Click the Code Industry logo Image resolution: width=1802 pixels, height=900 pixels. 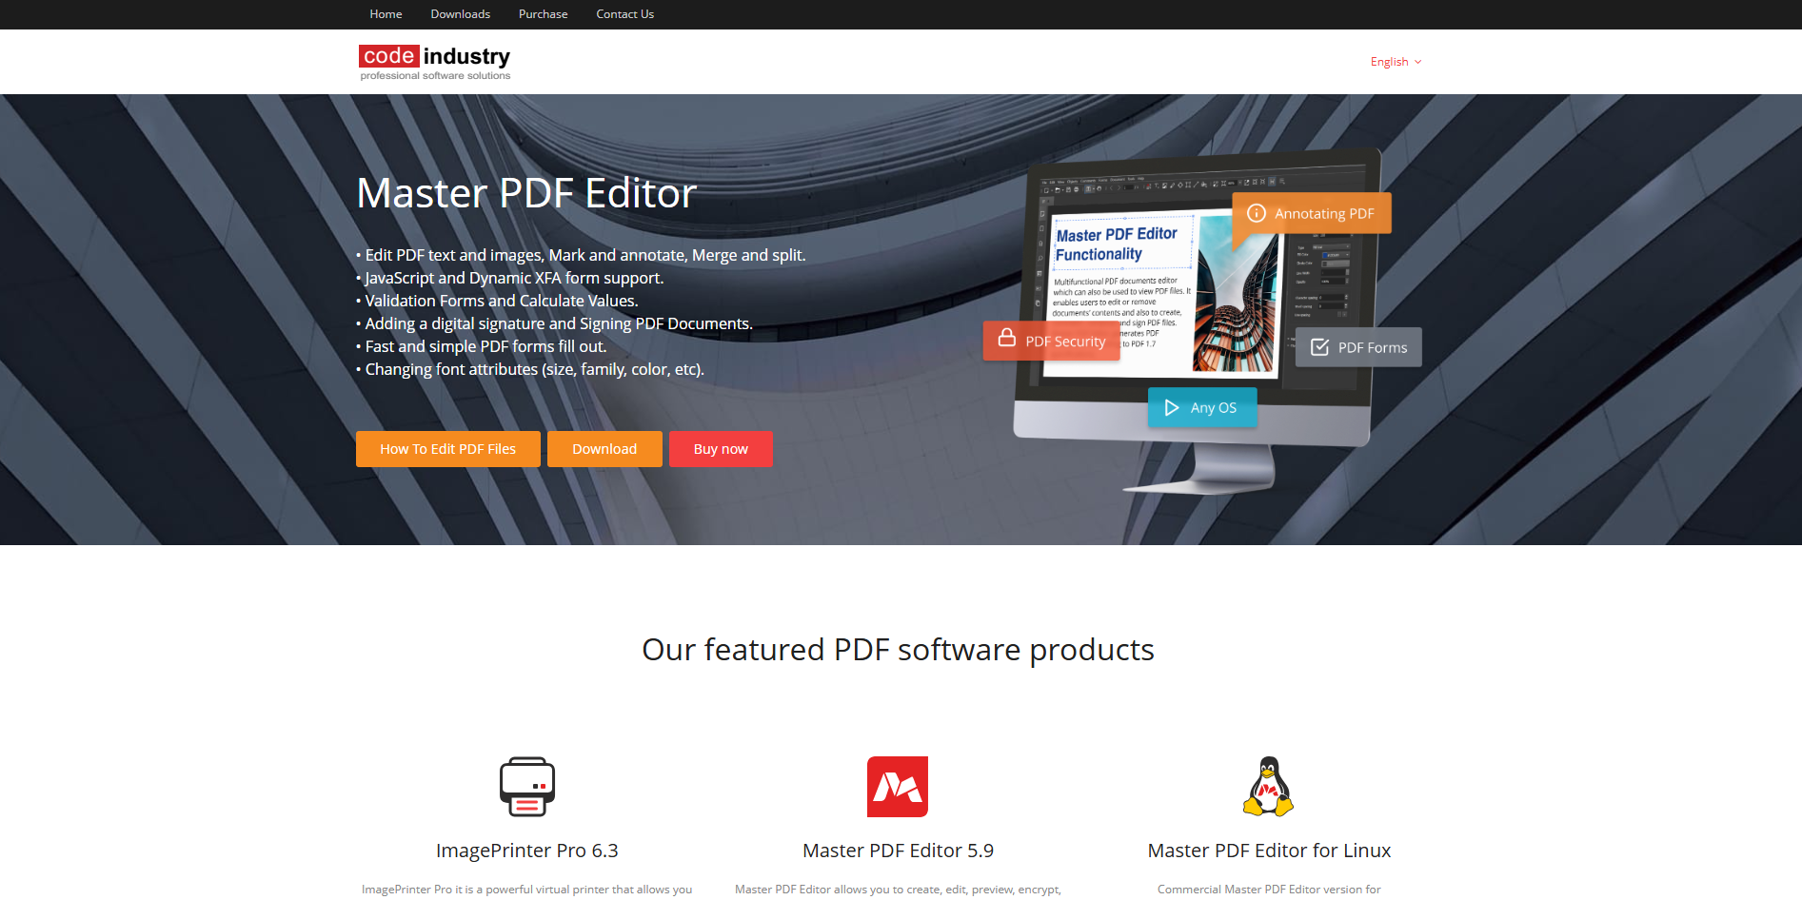coord(435,62)
